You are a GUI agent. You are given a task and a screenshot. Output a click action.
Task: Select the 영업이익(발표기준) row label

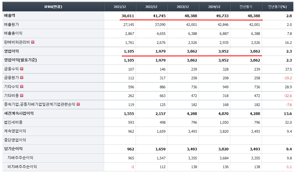coord(21,60)
